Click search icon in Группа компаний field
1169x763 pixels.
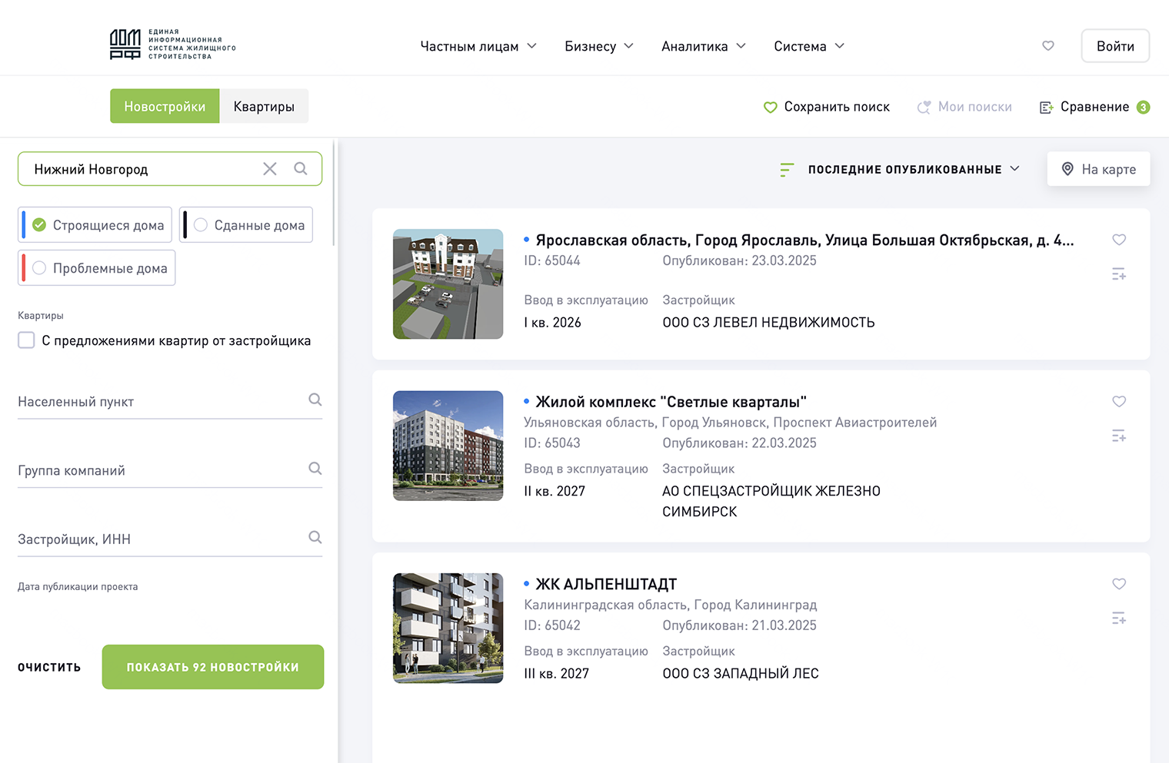(315, 469)
